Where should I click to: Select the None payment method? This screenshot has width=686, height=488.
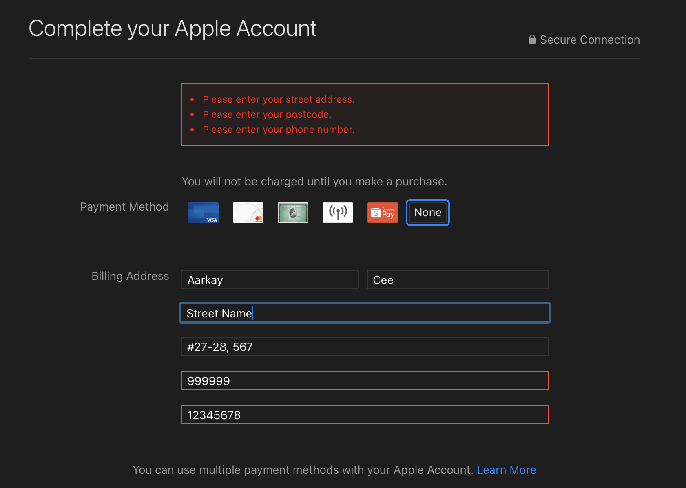click(x=428, y=213)
